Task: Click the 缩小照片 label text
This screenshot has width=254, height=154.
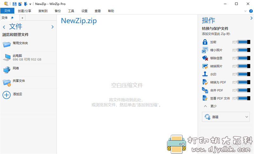Action: click(216, 50)
